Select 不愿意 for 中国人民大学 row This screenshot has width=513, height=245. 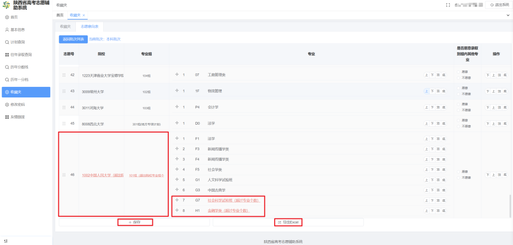click(x=458, y=177)
